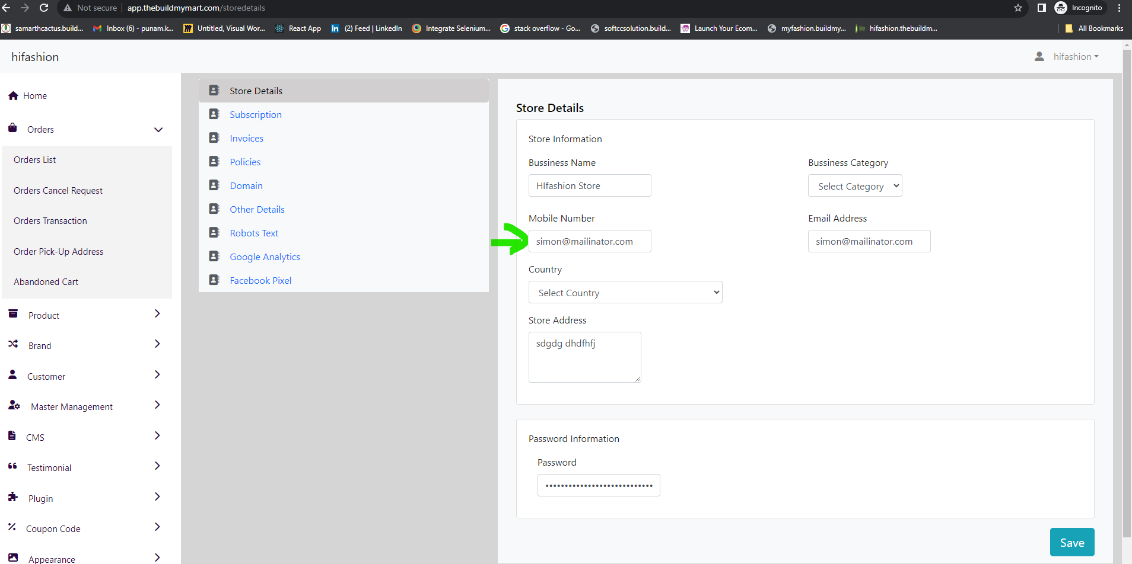The image size is (1132, 564).
Task: Click the Product box icon
Action: tap(13, 314)
